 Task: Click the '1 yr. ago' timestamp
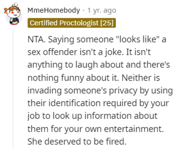pos(101,10)
